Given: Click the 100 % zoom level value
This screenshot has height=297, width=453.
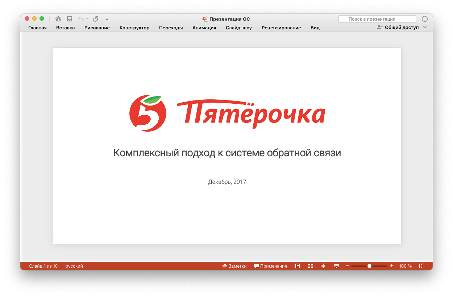Looking at the screenshot, I should point(406,266).
